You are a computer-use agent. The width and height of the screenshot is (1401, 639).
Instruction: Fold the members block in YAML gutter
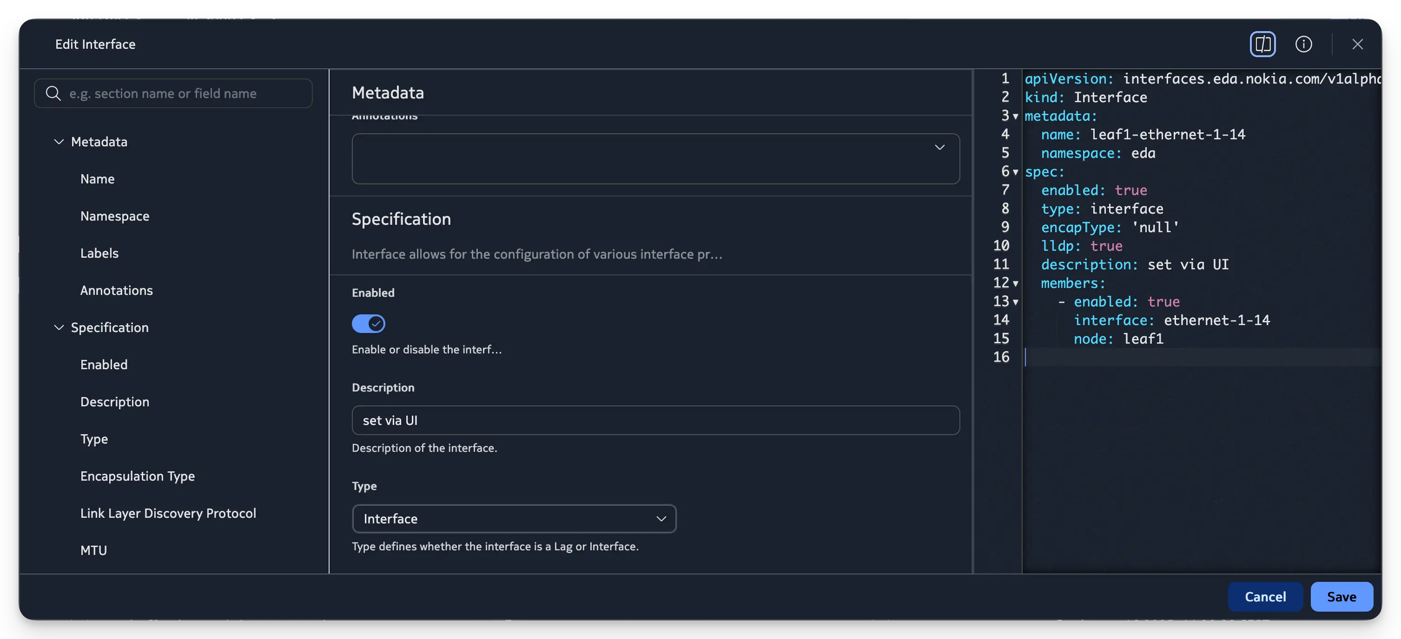click(x=1015, y=284)
